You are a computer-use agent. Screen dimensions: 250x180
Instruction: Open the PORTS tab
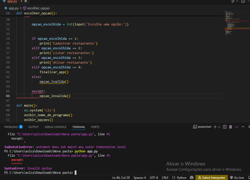[95, 127]
